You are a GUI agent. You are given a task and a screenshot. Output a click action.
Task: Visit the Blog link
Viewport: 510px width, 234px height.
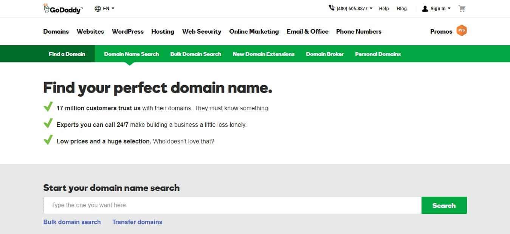[x=402, y=8]
